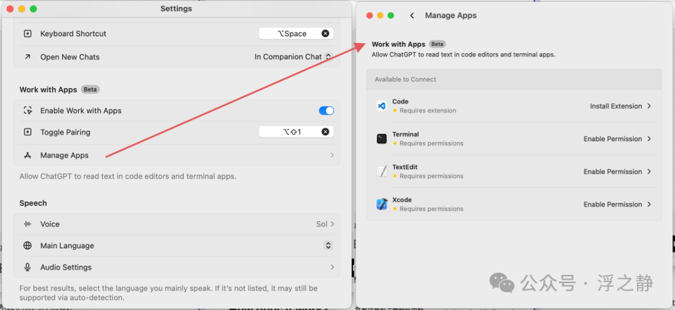Click the Available to Connect header

(x=406, y=79)
